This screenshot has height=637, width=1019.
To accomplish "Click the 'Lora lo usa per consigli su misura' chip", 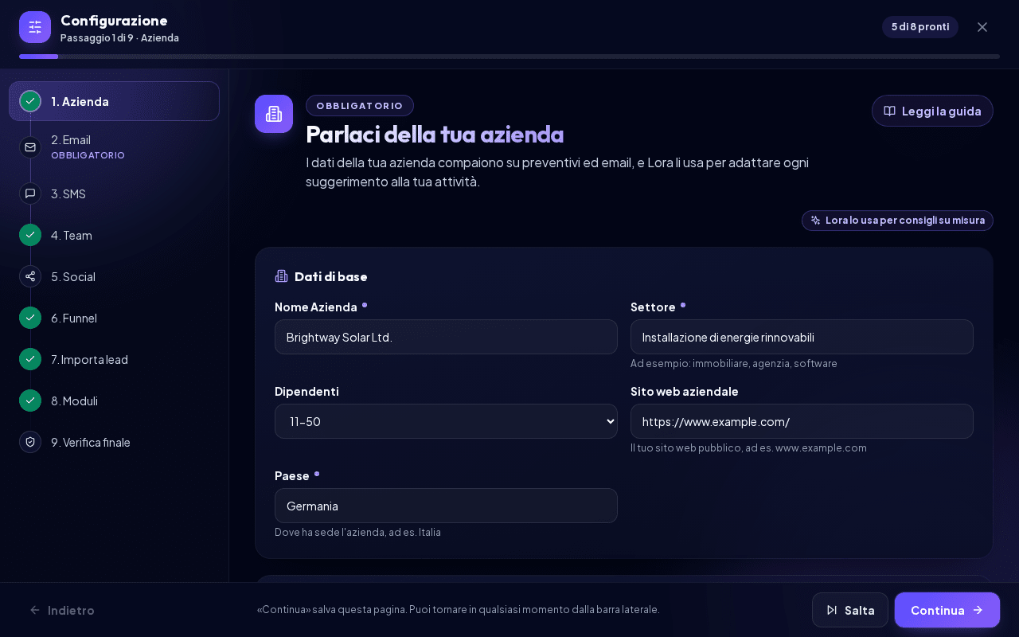I will [x=897, y=221].
